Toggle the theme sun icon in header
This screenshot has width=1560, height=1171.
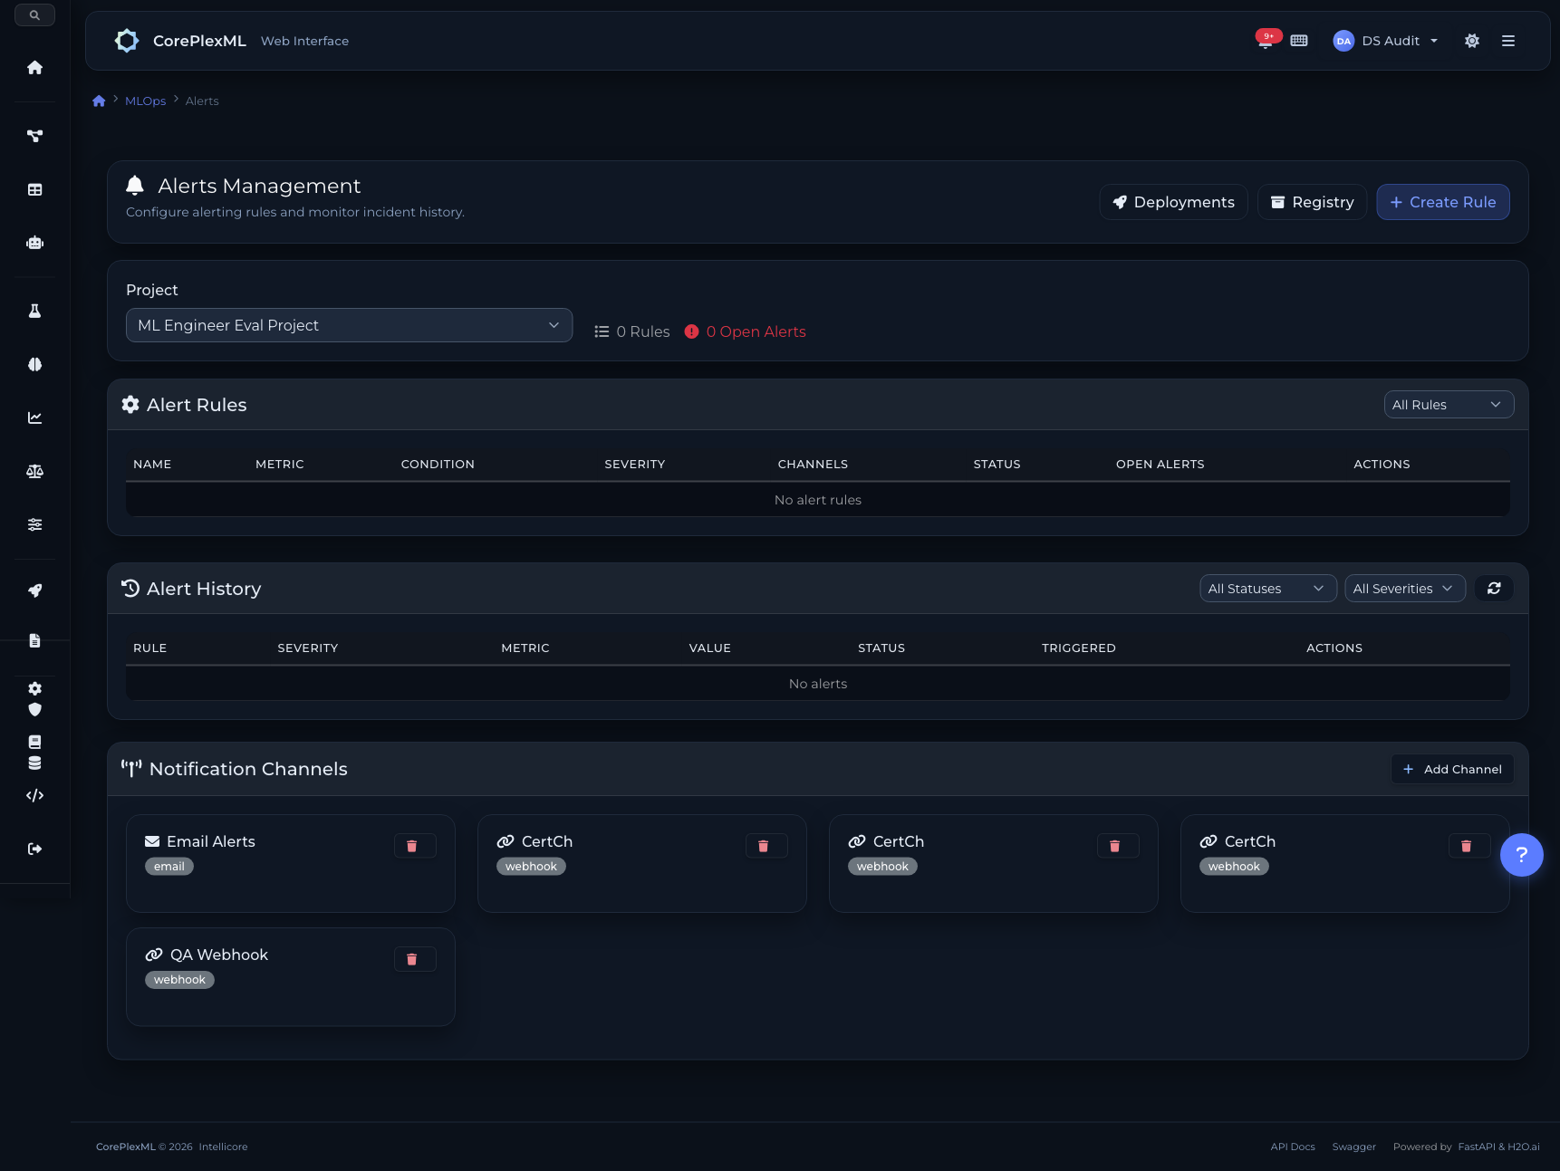[1472, 41]
